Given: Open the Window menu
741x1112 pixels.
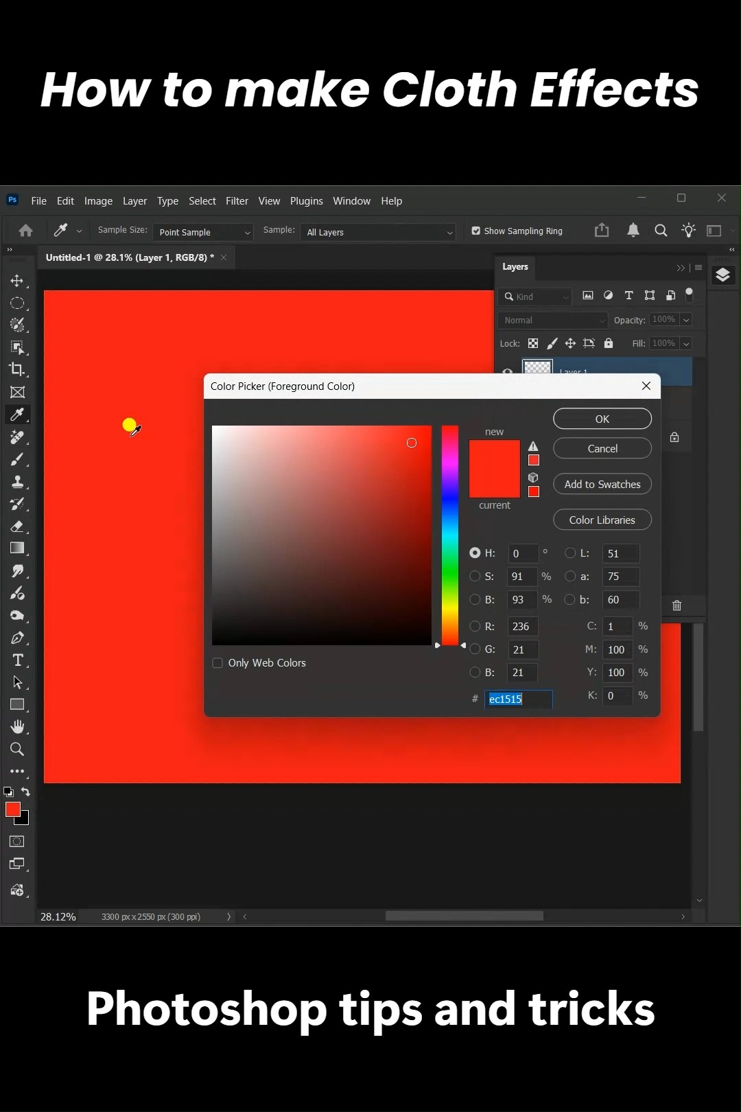Looking at the screenshot, I should click(351, 201).
